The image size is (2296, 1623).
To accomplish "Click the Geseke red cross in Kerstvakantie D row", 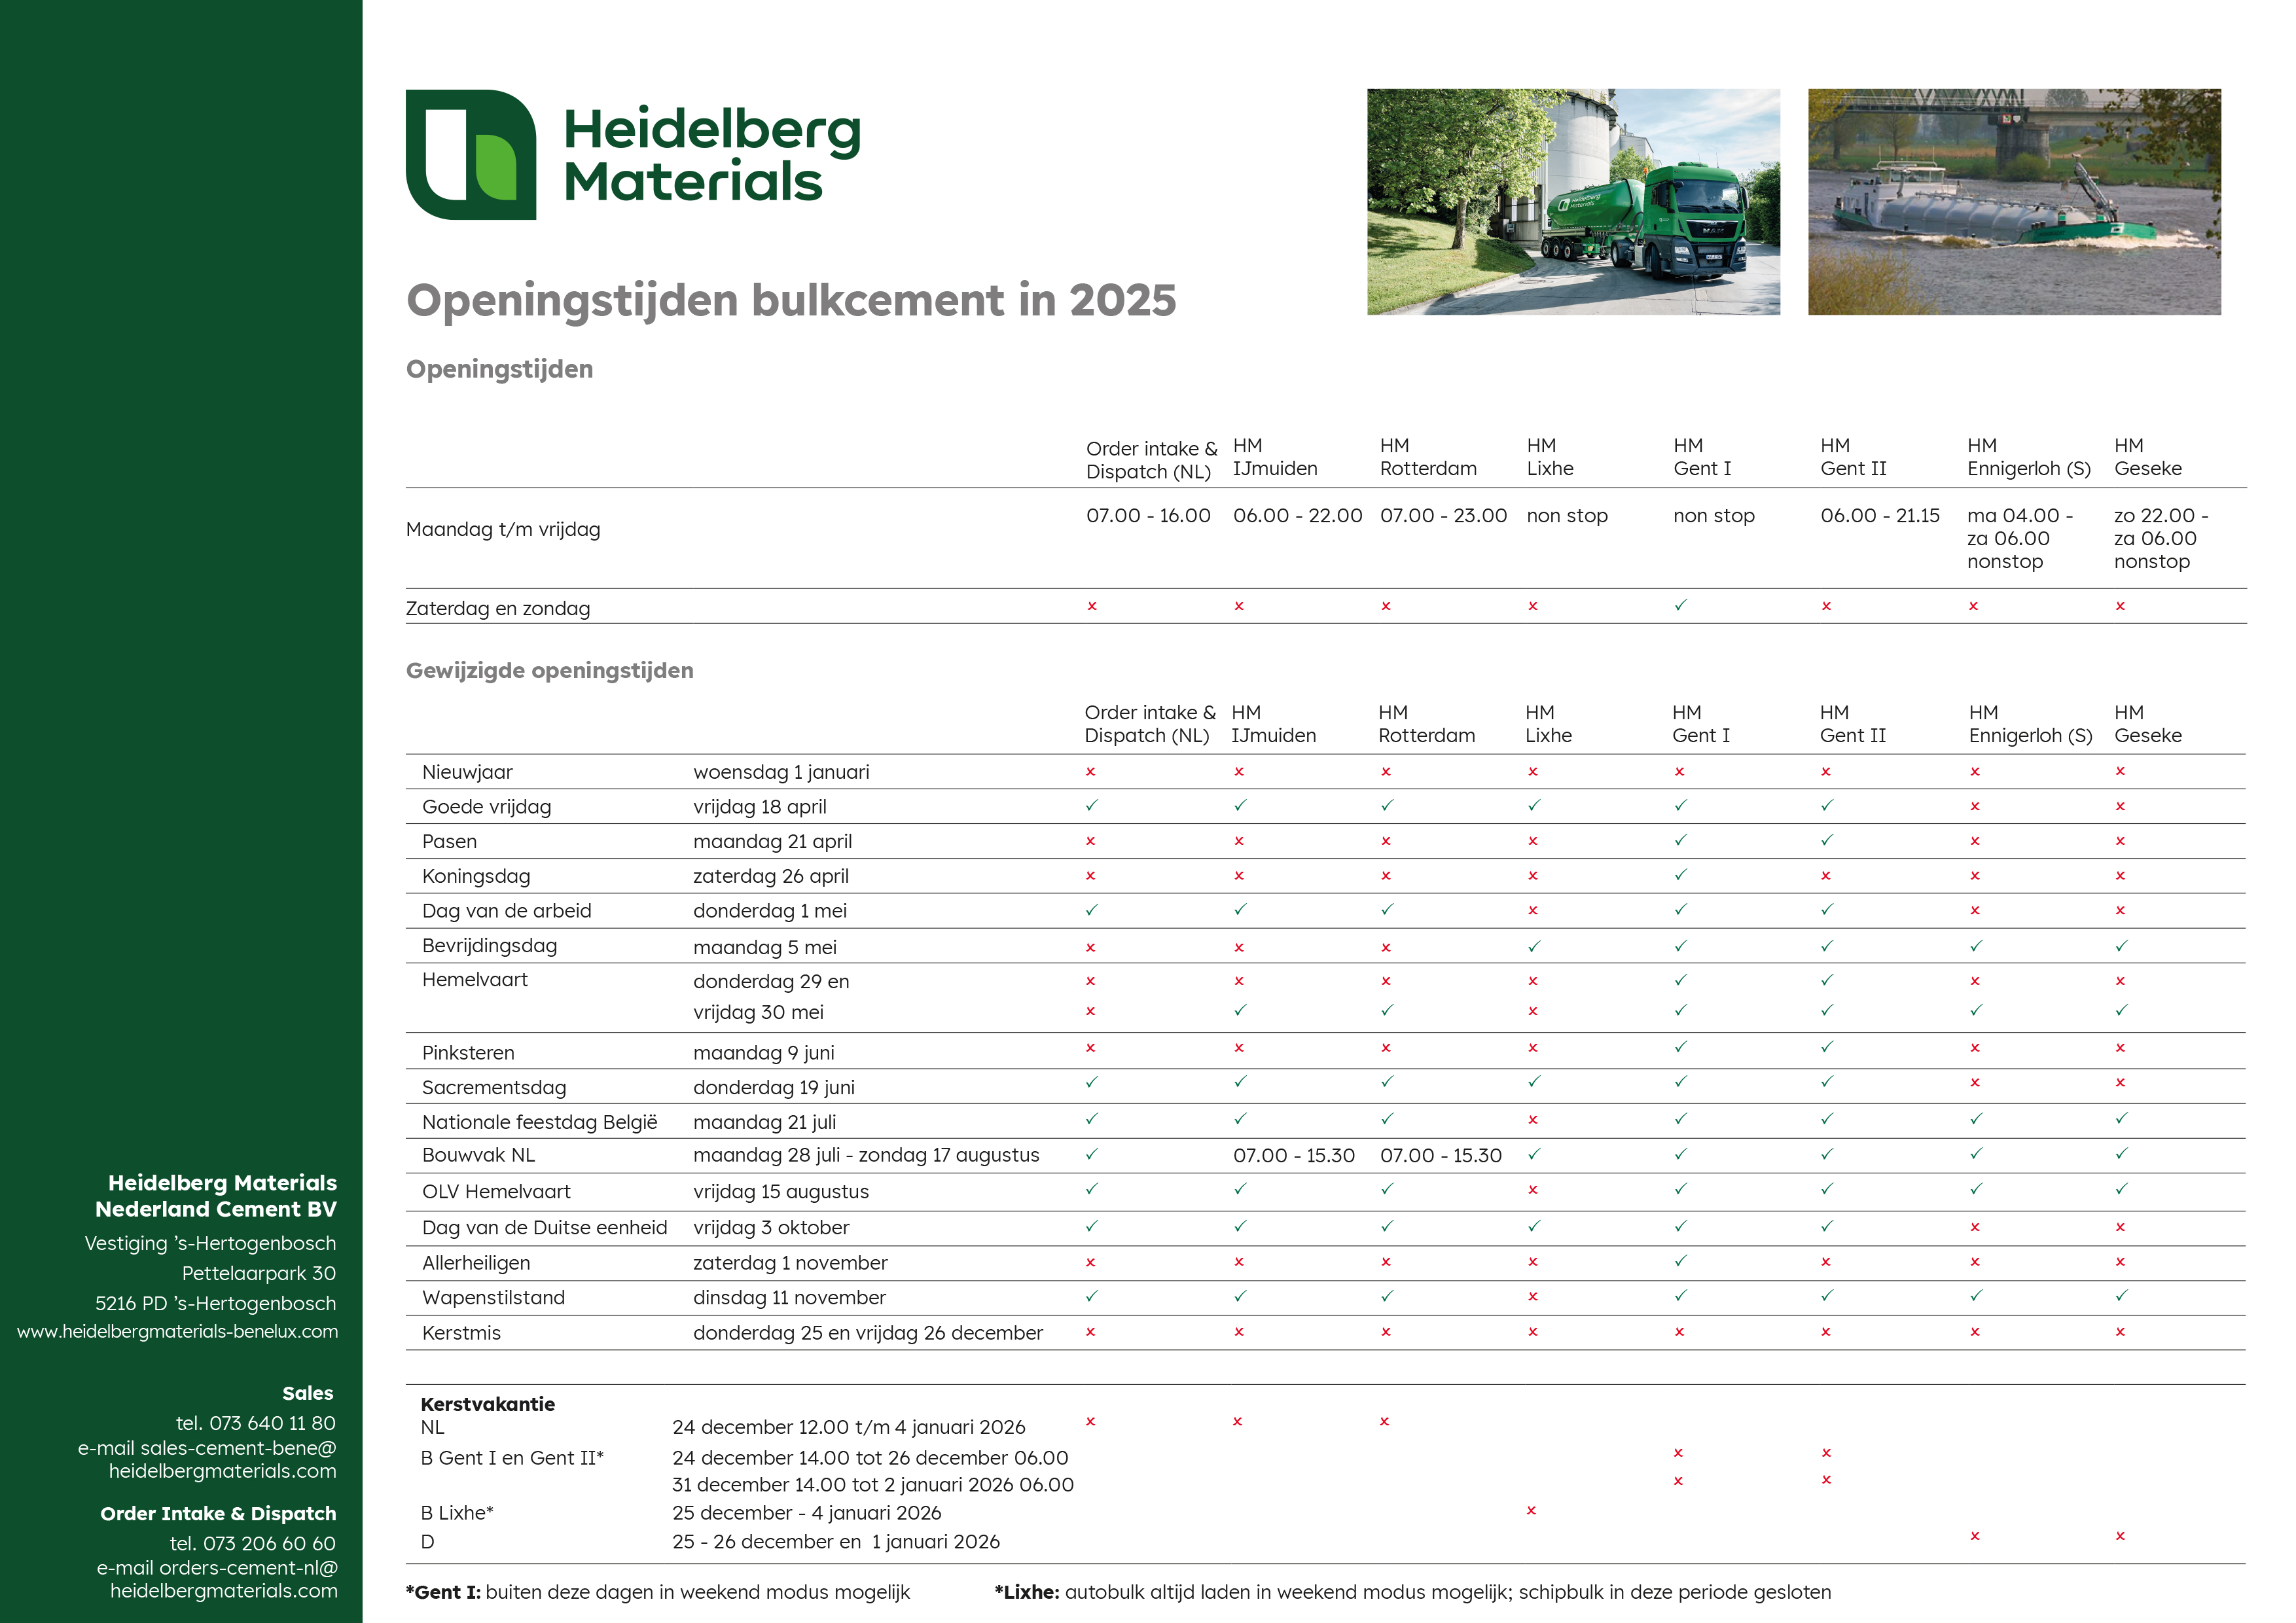I will [x=2120, y=1536].
